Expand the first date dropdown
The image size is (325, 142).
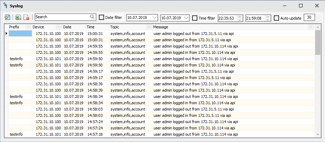(155, 17)
